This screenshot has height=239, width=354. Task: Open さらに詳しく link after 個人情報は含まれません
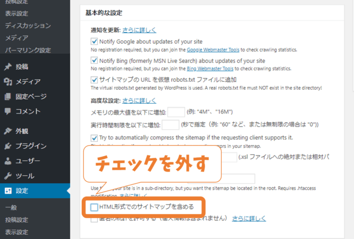click(249, 219)
